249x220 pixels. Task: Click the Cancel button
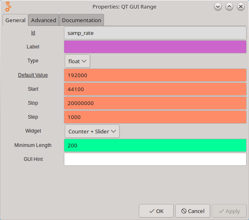pyautogui.click(x=192, y=211)
